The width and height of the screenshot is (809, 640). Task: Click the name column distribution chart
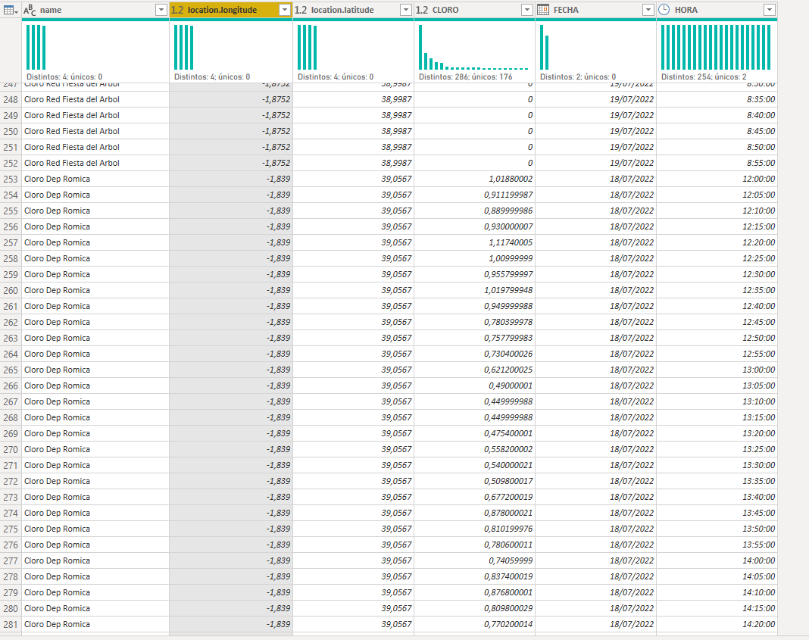(36, 47)
